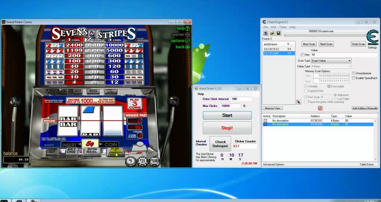Viewport: 381px width, 202px height.
Task: Click the help question mark icon in casino
Action: tap(188, 28)
